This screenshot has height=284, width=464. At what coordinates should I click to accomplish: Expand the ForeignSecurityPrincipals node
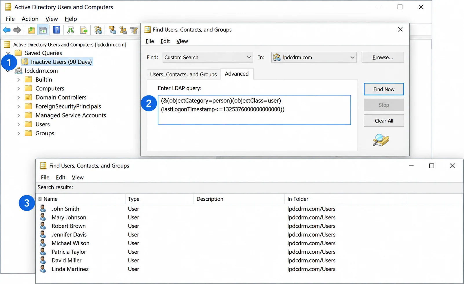point(19,106)
